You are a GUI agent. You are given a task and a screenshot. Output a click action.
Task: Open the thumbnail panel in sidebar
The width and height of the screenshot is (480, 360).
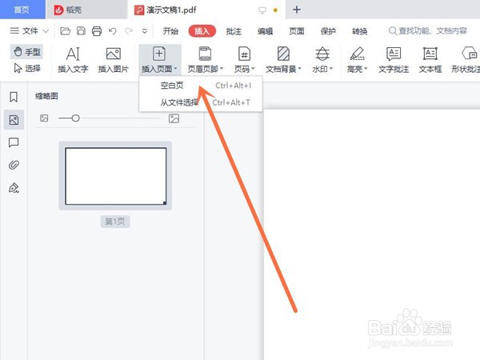pos(14,120)
